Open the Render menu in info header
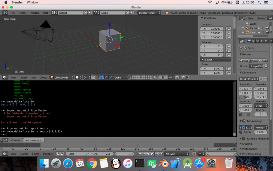 (22, 13)
